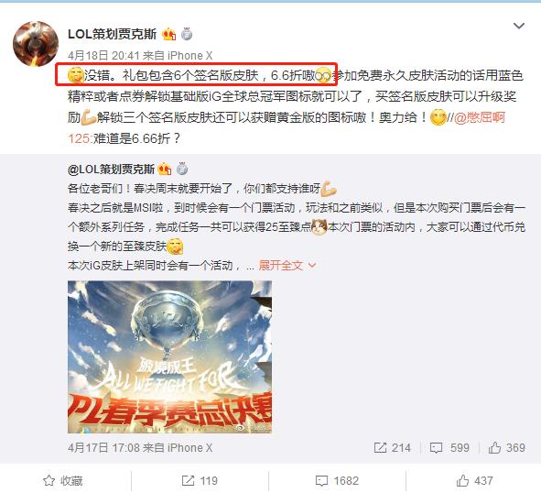The height and width of the screenshot is (493, 541).
Task: Open the LOL策划贾克斯 username link
Action: tap(112, 34)
